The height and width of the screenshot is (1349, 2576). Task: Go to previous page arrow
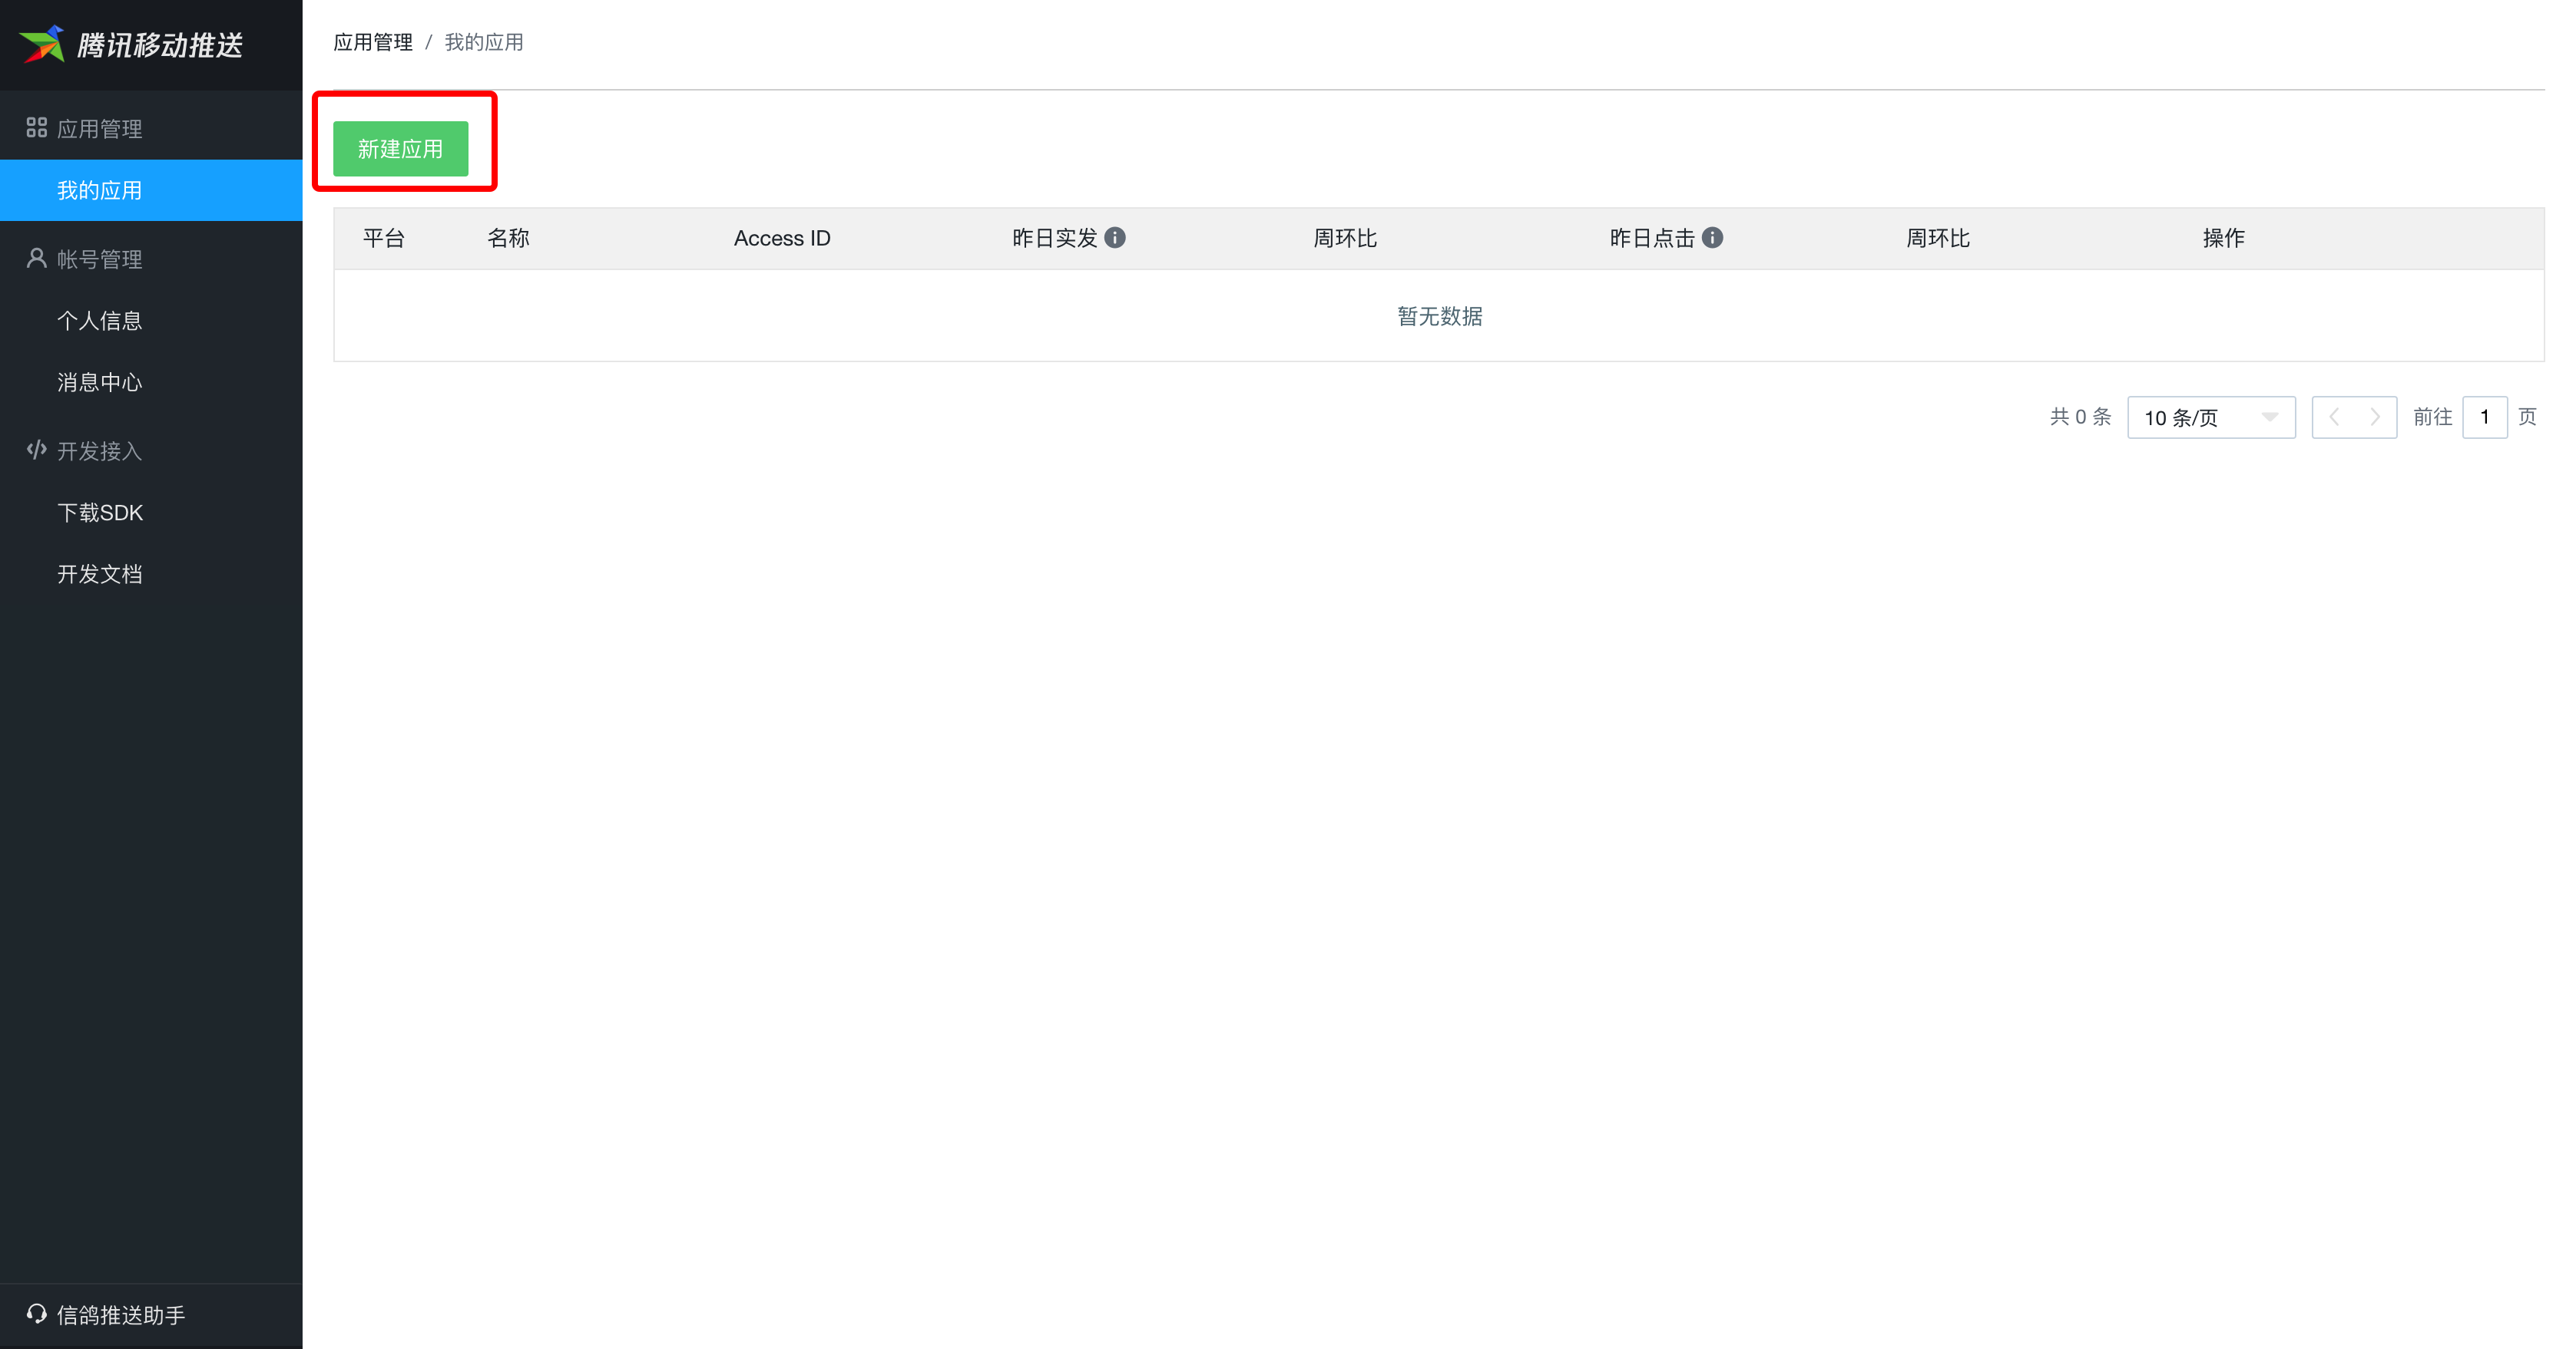(2334, 417)
